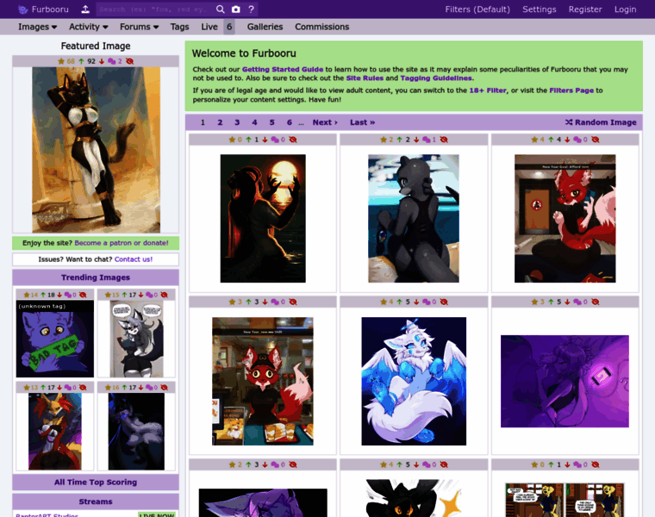Open comments on black panther beach image

427,140
